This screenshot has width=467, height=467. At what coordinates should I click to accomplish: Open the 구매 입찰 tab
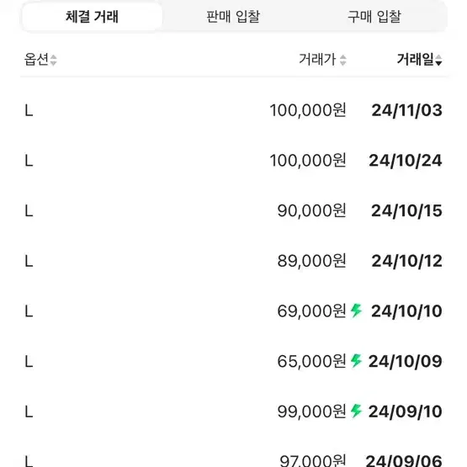(x=374, y=16)
